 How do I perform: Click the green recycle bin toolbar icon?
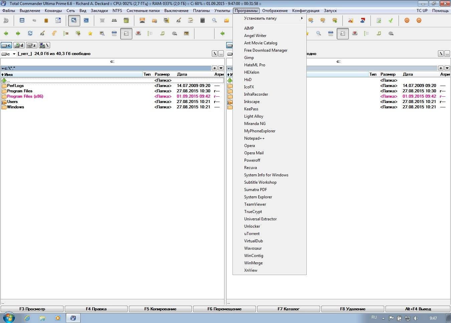click(x=126, y=21)
